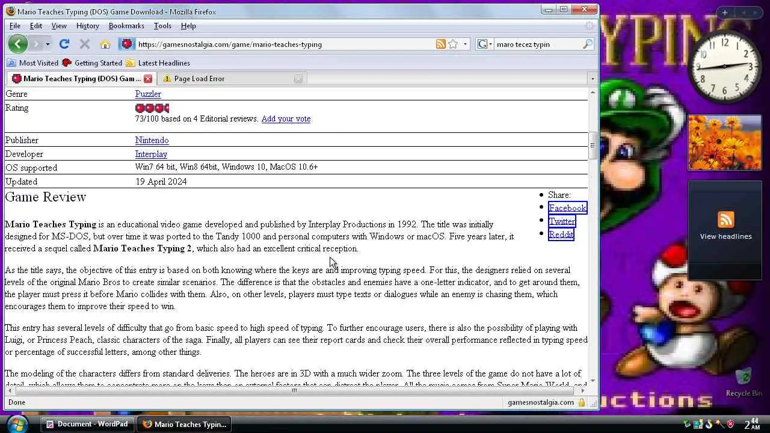Viewport: 770px width, 433px height.
Task: Go to the Home page icon
Action: tap(105, 44)
